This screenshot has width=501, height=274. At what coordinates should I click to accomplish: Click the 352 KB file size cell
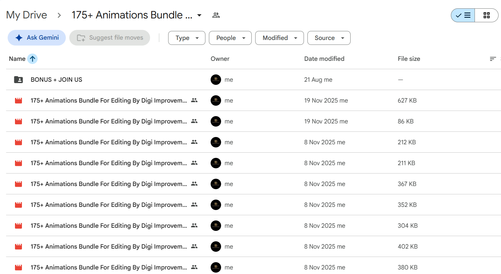tap(407, 205)
